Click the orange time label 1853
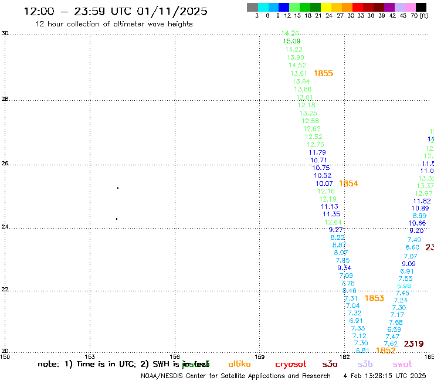The height and width of the screenshot is (381, 434). (x=374, y=298)
